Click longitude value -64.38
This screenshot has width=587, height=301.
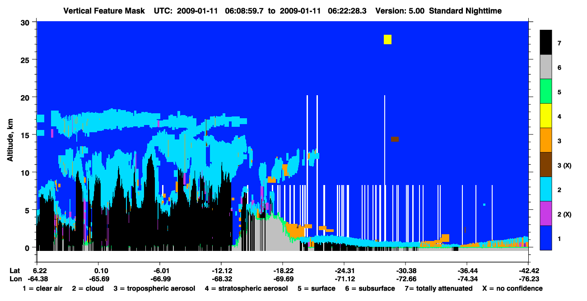click(38, 279)
